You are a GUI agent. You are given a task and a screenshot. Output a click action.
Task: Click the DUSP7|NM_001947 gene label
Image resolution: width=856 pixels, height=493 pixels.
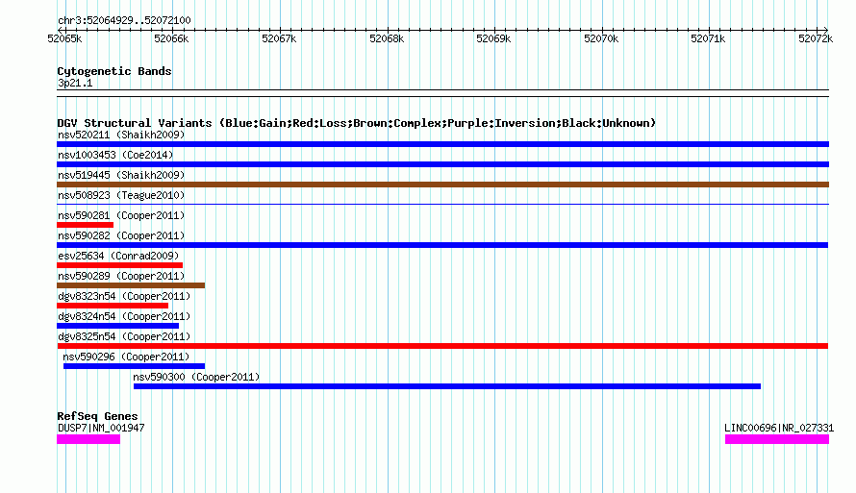pyautogui.click(x=101, y=428)
